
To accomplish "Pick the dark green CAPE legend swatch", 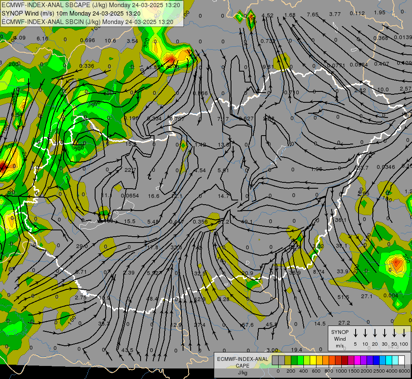I will [x=294, y=360].
